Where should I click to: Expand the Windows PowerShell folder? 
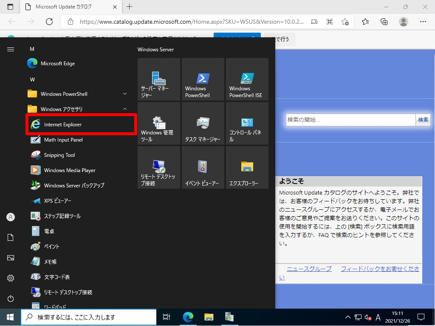[78, 94]
